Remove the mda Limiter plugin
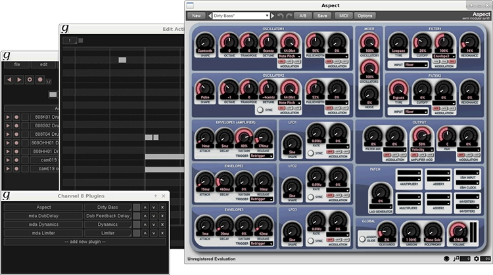The height and width of the screenshot is (275, 493). click(x=162, y=233)
